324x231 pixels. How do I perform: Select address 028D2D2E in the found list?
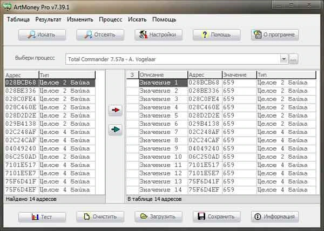[x=21, y=115]
